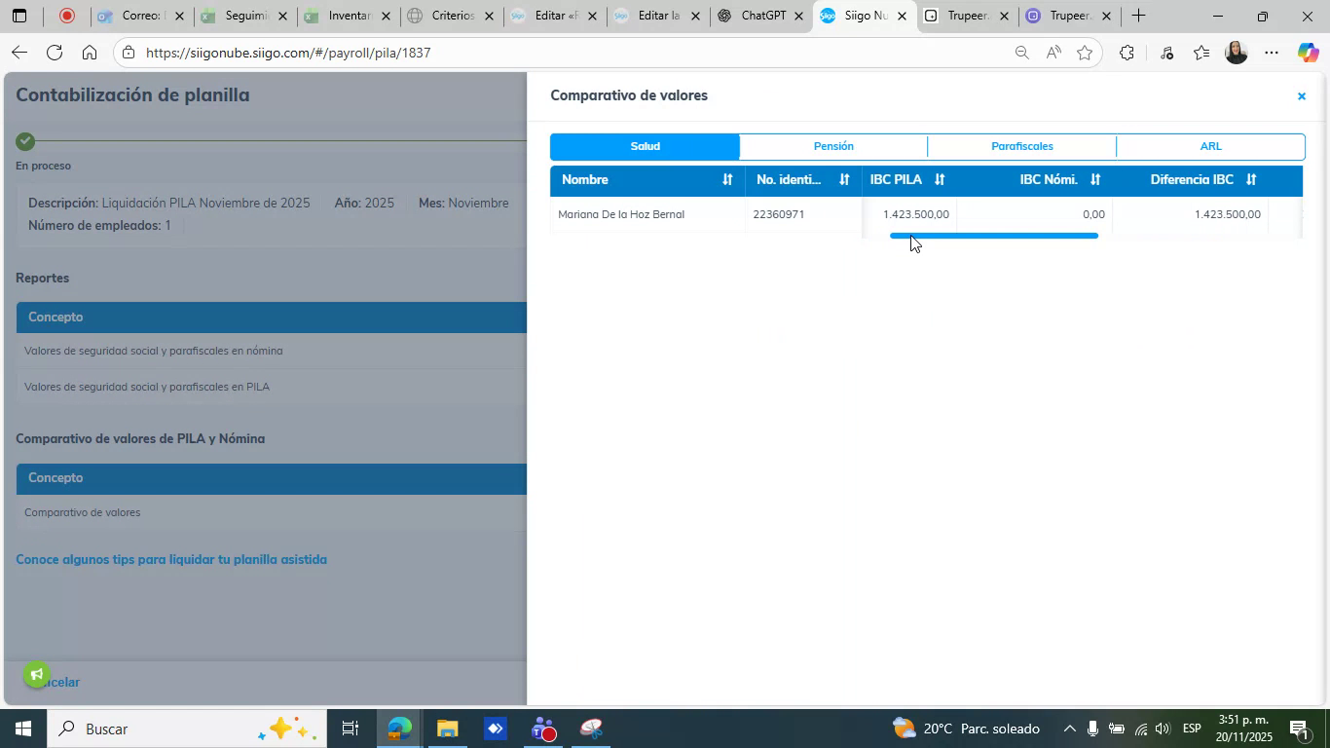The height and width of the screenshot is (748, 1330).
Task: Sort the table by Nombre column
Action: click(726, 179)
